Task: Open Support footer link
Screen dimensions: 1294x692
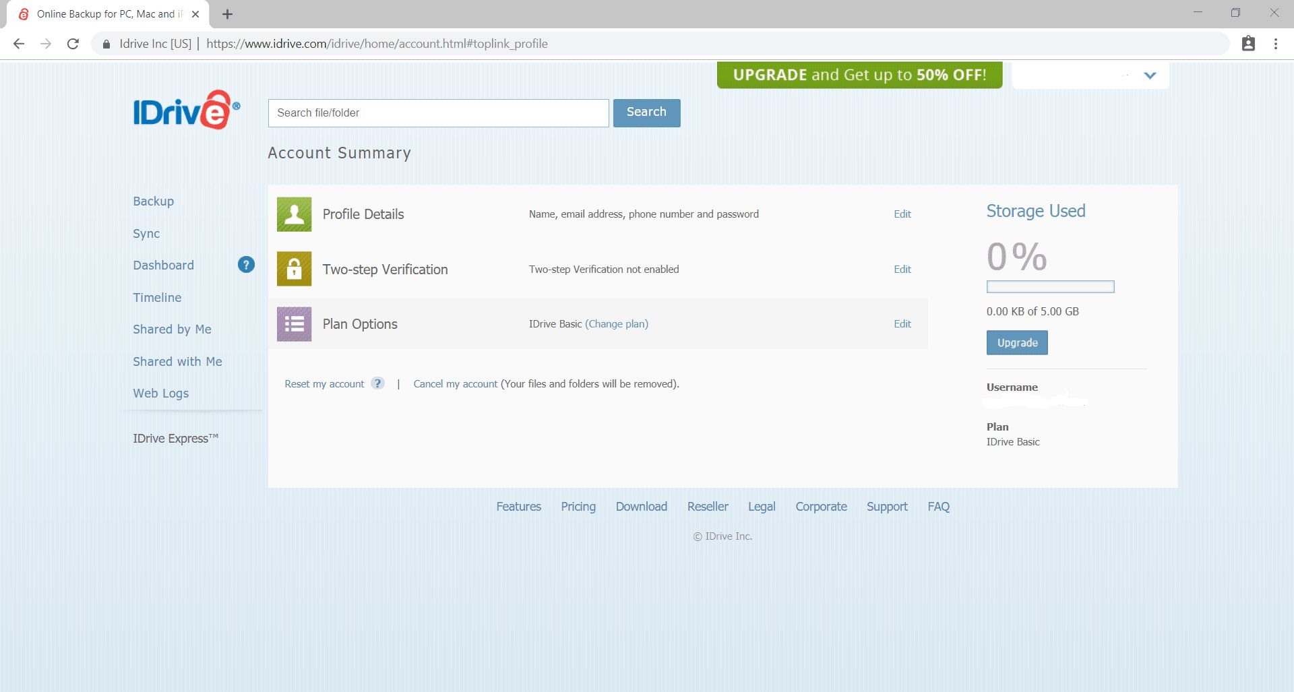Action: [x=887, y=506]
